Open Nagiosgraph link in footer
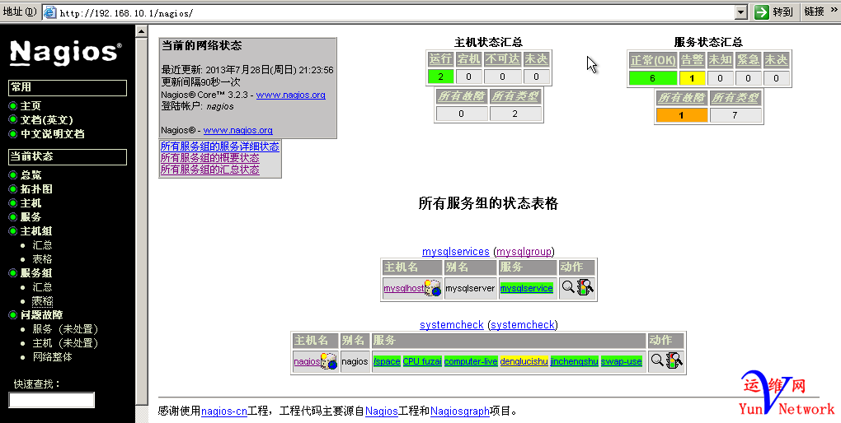841x423 pixels. click(459, 411)
